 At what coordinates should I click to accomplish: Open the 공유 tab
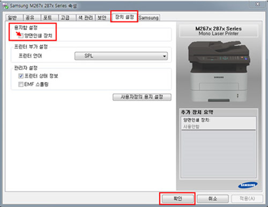tap(31, 18)
